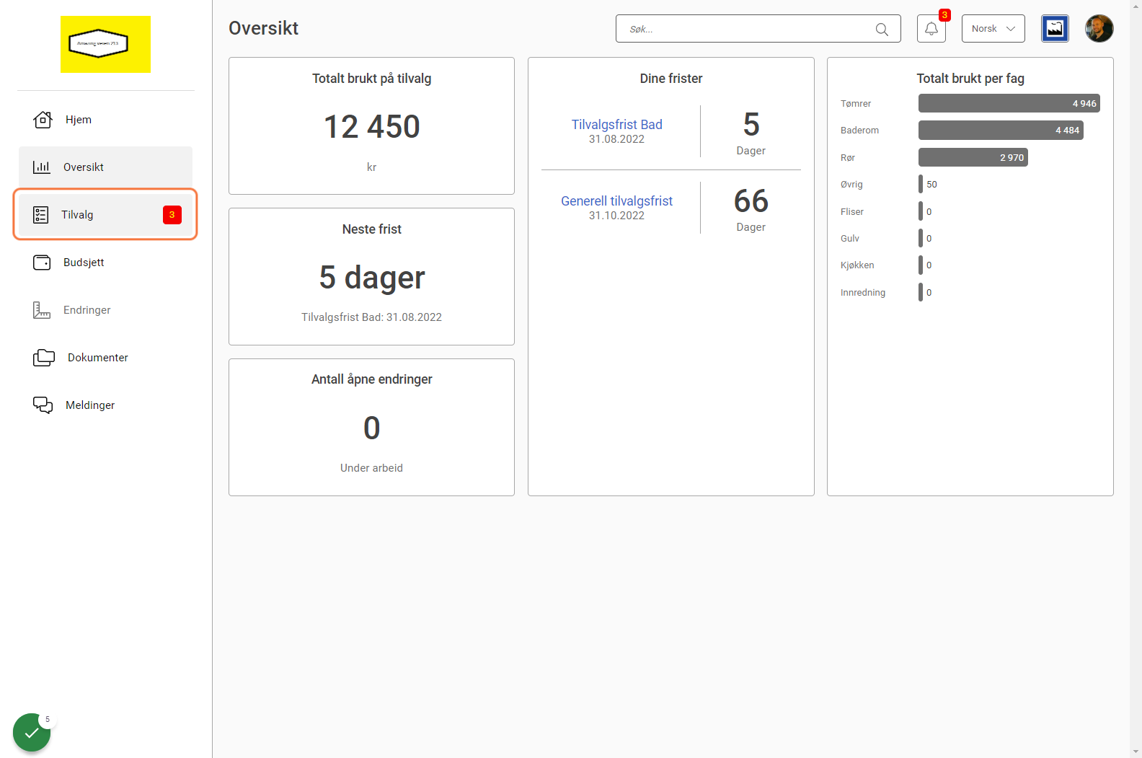Screen dimensions: 1142x758
Task: Open Budsjett menu item
Action: point(105,263)
